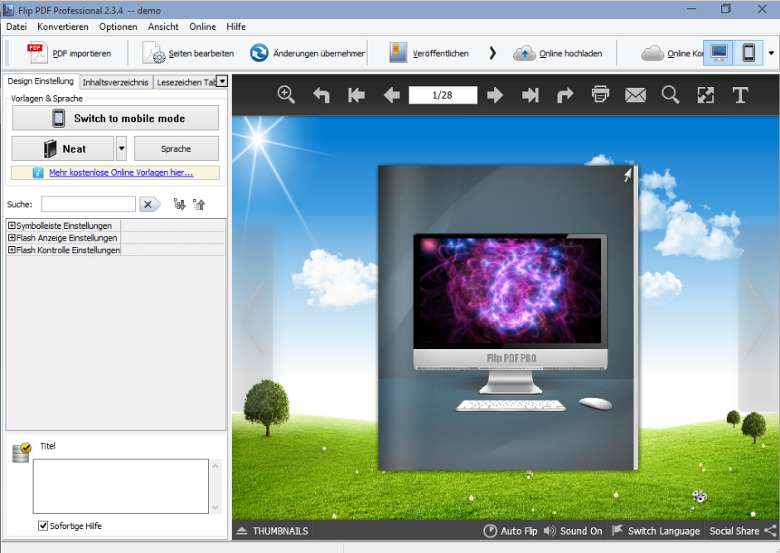Click the search magnifier icon in viewer
The image size is (780, 553).
point(670,95)
